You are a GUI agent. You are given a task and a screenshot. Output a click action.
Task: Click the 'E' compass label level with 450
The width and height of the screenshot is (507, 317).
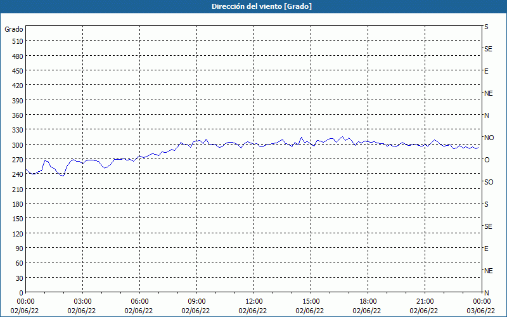pyautogui.click(x=486, y=71)
